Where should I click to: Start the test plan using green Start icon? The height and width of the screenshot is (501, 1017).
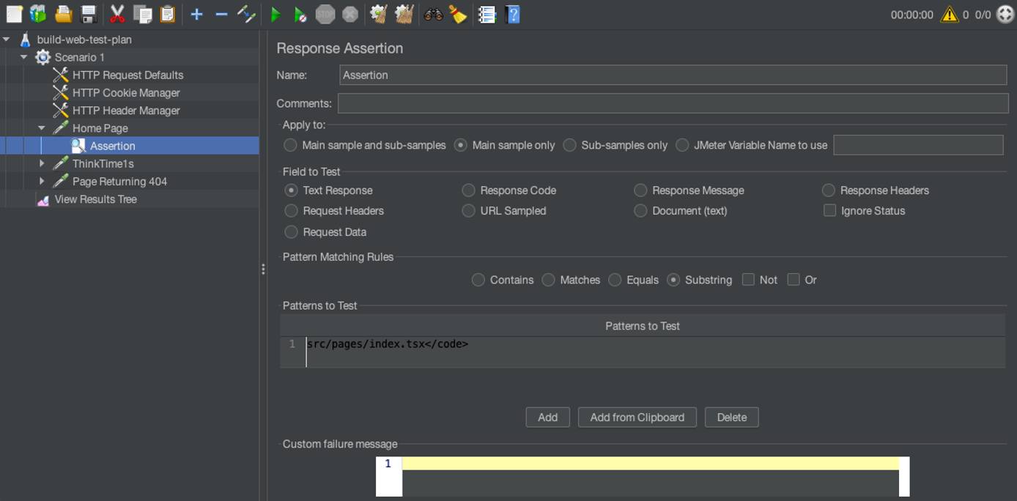click(x=277, y=12)
